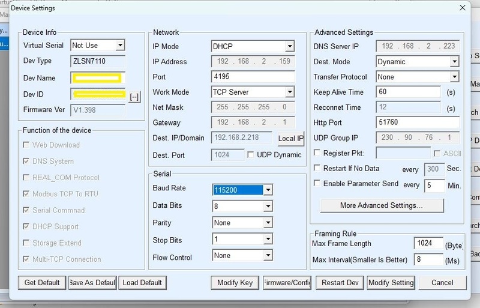The height and width of the screenshot is (308, 480).
Task: Expand the Transfer Protocol dropdown
Action: 455,77
